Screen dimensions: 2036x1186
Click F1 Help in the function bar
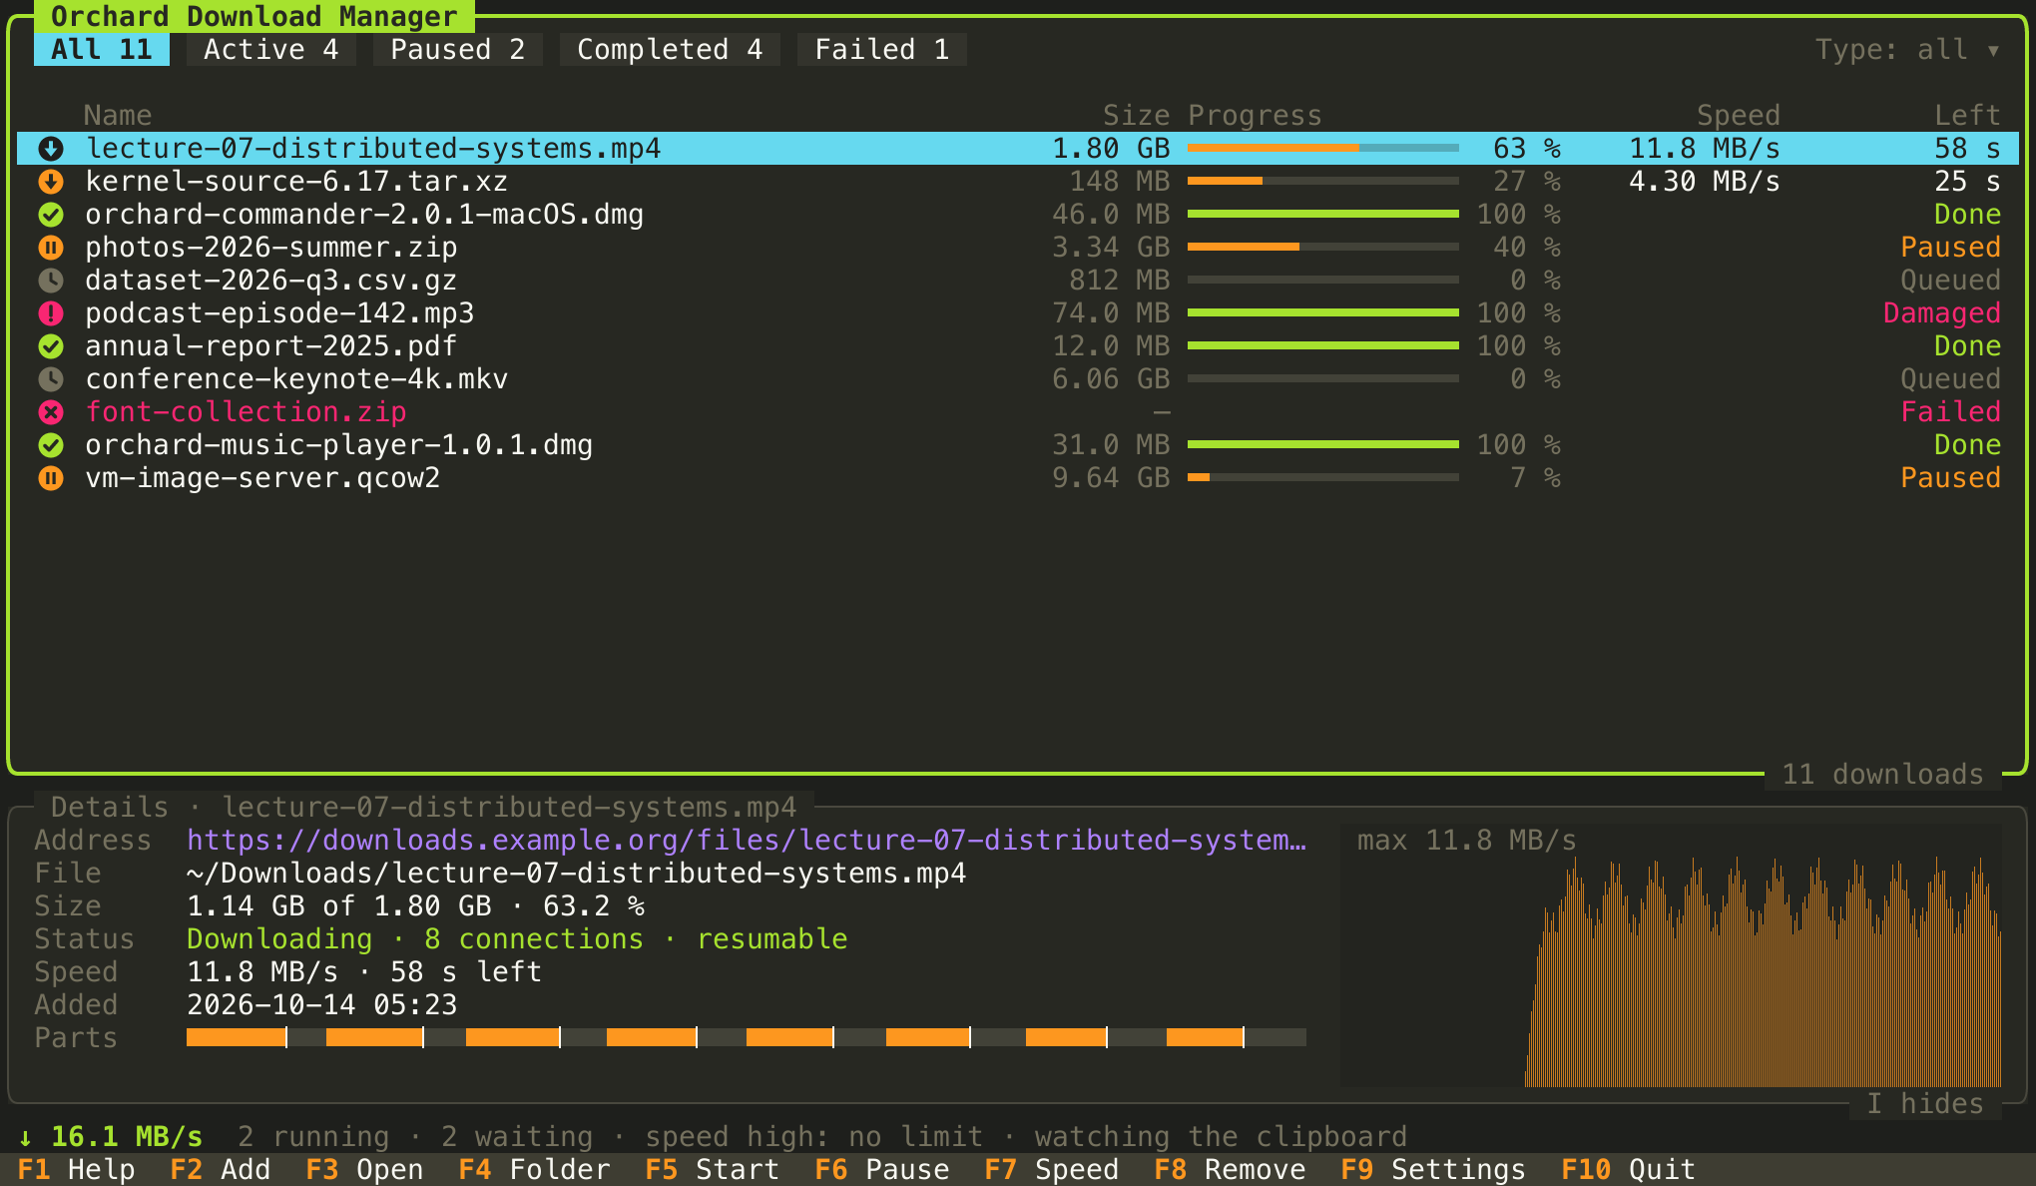pyautogui.click(x=77, y=1169)
